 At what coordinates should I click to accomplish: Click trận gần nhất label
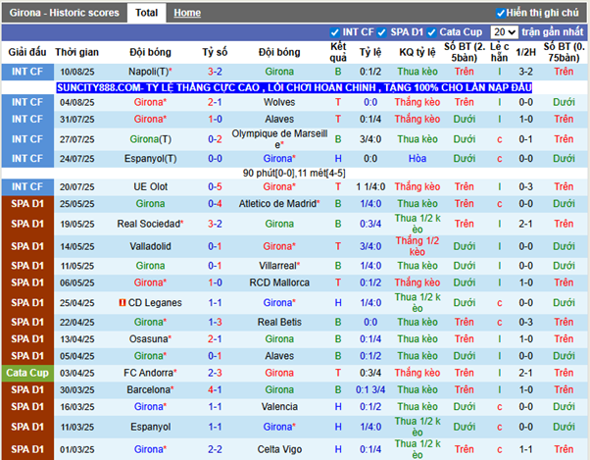pos(553,32)
